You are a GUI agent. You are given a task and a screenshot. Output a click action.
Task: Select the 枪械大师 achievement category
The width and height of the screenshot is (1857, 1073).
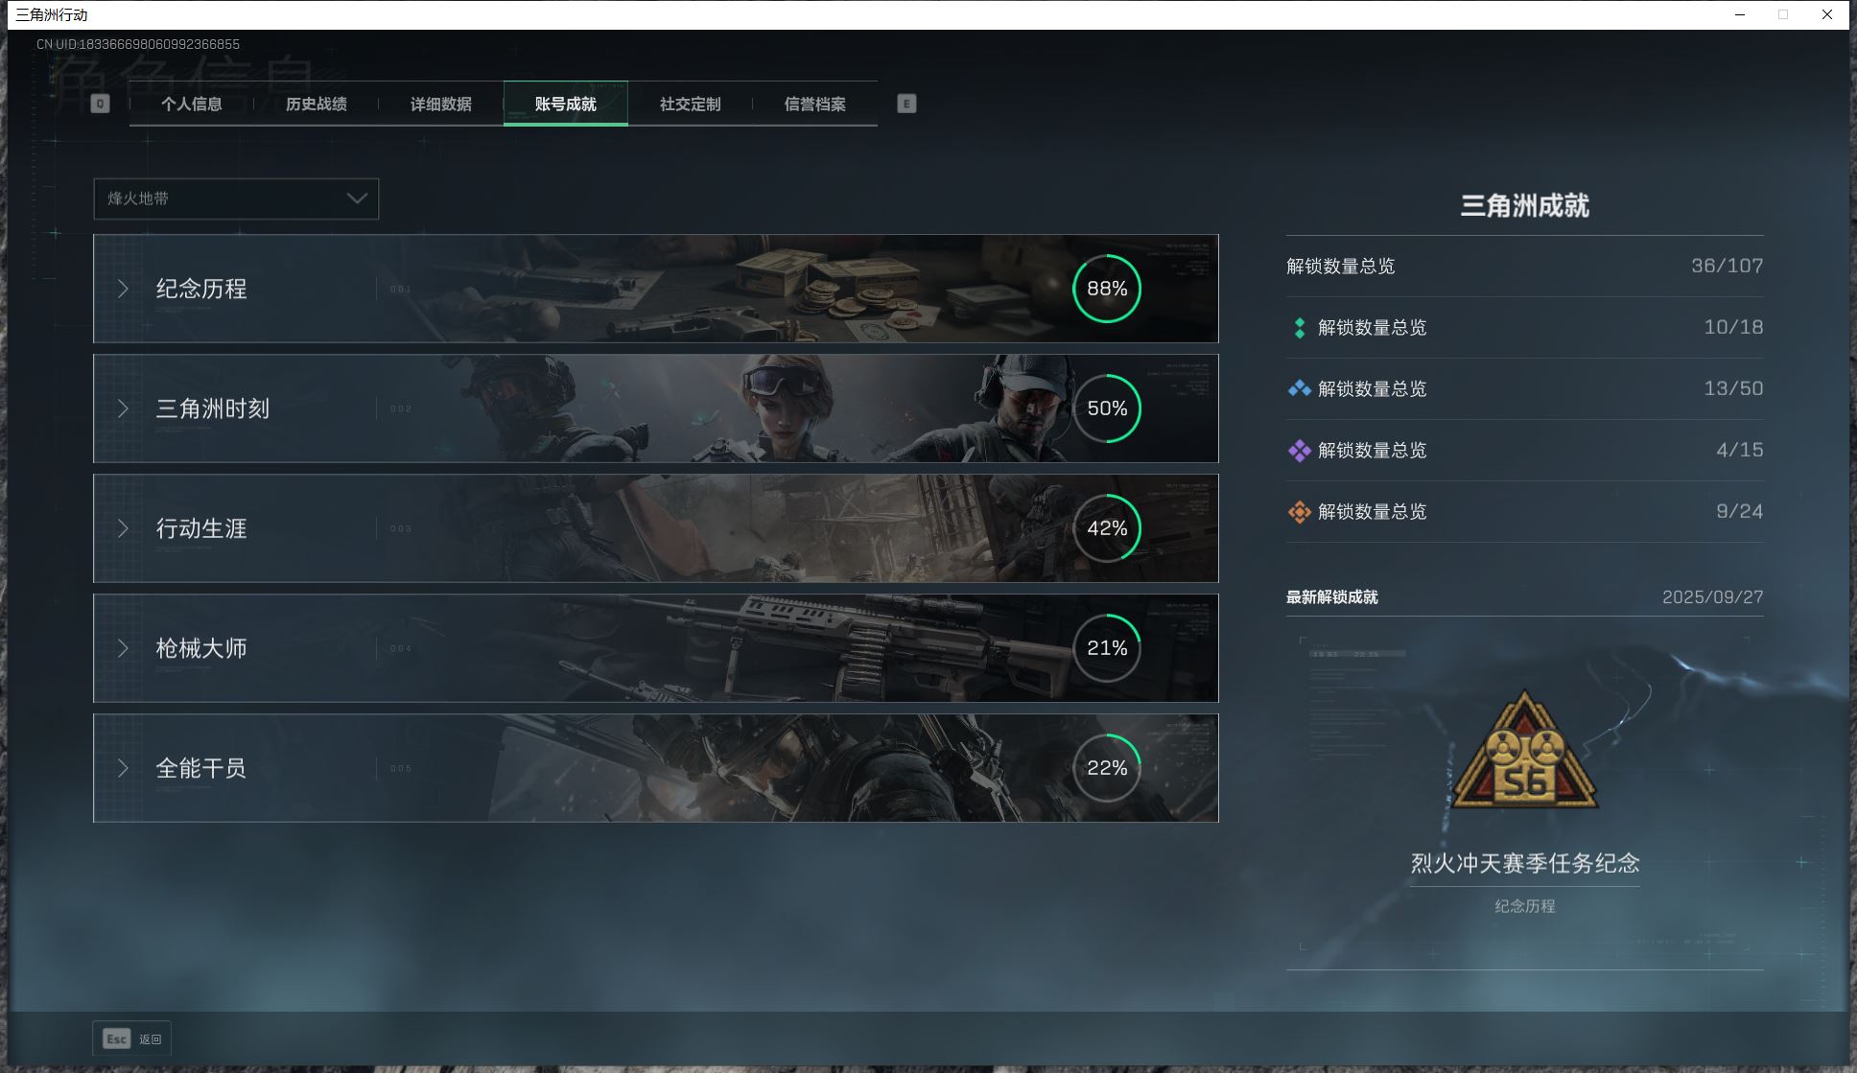201,648
